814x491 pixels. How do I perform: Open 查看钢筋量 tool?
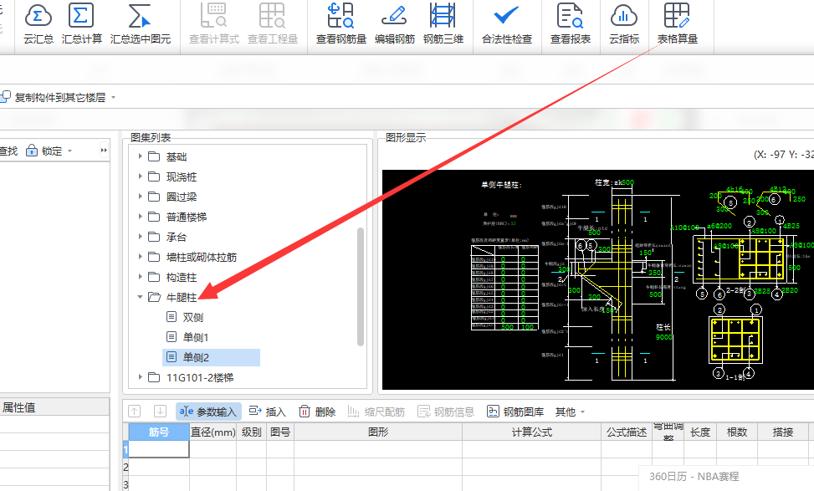(x=341, y=23)
